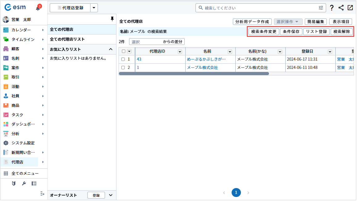Open page in new window icon
Screen dimensions: 357x201
tap(350, 8)
